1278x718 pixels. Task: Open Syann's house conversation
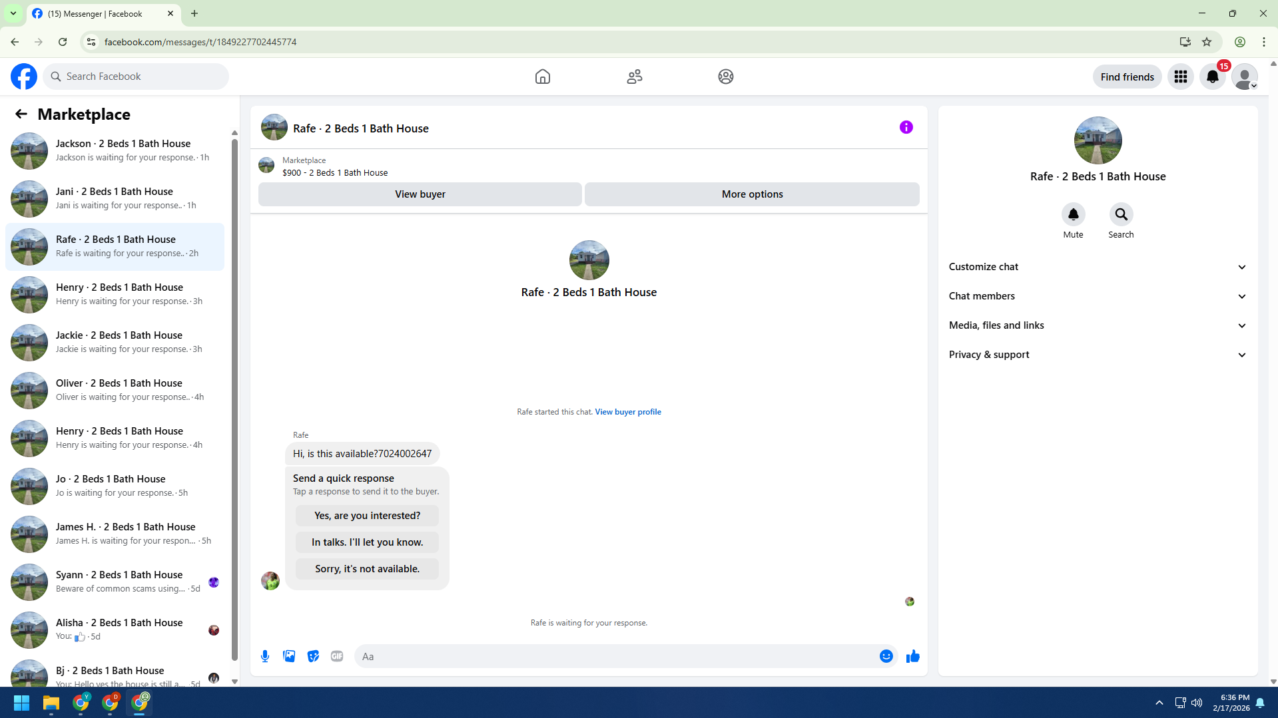pos(115,582)
